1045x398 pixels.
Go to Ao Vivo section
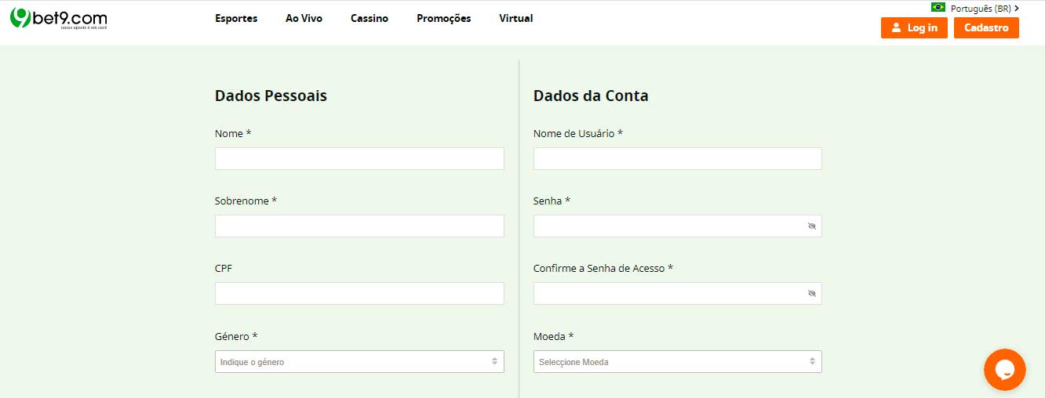304,18
